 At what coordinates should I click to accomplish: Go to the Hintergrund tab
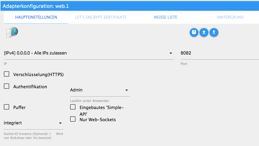[230, 17]
